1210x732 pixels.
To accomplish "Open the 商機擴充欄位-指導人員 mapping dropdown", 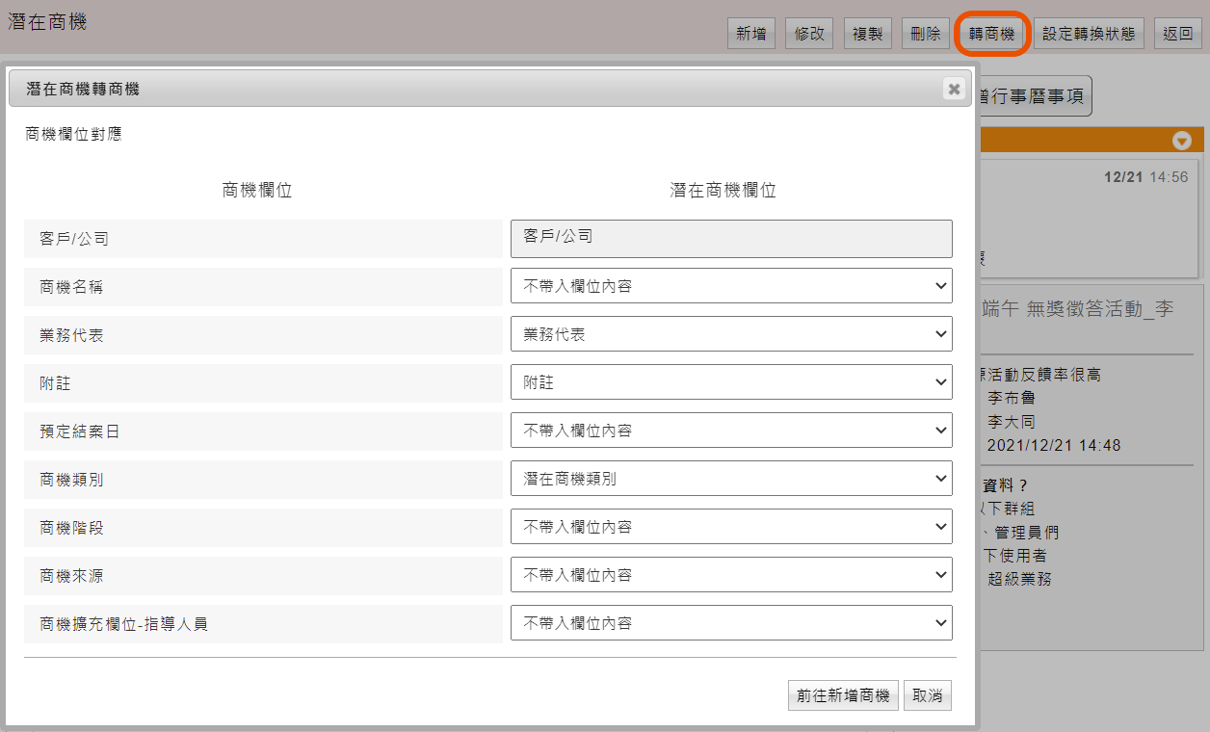I will pos(731,623).
